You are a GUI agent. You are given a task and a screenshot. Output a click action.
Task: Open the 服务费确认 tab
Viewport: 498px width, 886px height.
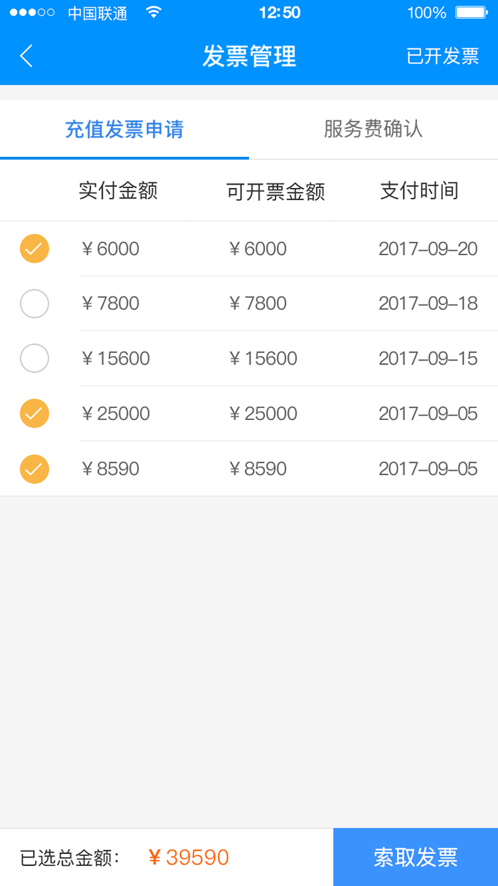[x=373, y=129]
